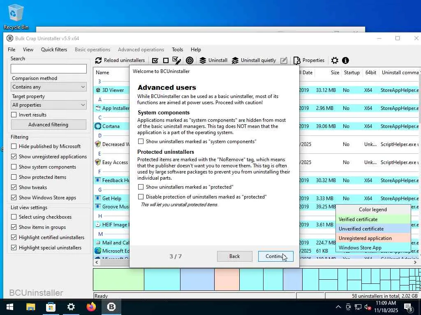Click the Properties document icon
Image resolution: width=421 pixels, height=315 pixels.
pos(297,61)
